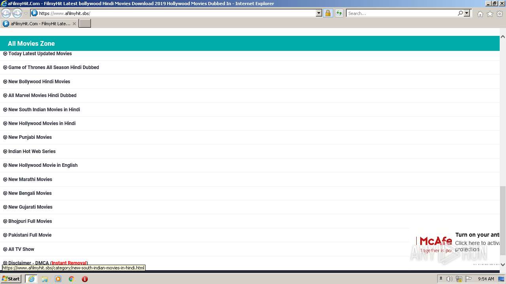Click the vertical scrollbar thumb
This screenshot has width=506, height=284.
click(503, 221)
